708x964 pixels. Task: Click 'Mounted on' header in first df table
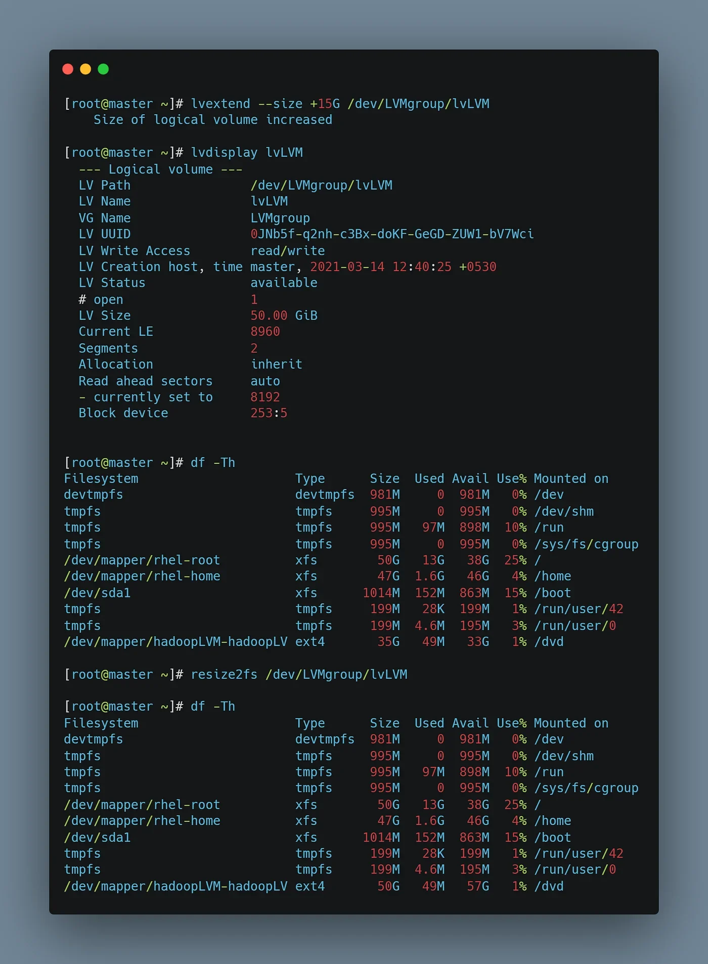571,479
